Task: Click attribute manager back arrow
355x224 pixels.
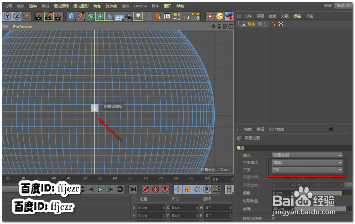Action: [331, 129]
